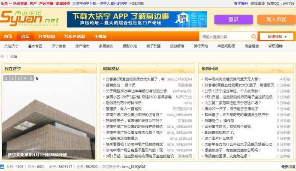296x171 pixels.
Task: Switch slideshow to slide 4
Action: 25,78
